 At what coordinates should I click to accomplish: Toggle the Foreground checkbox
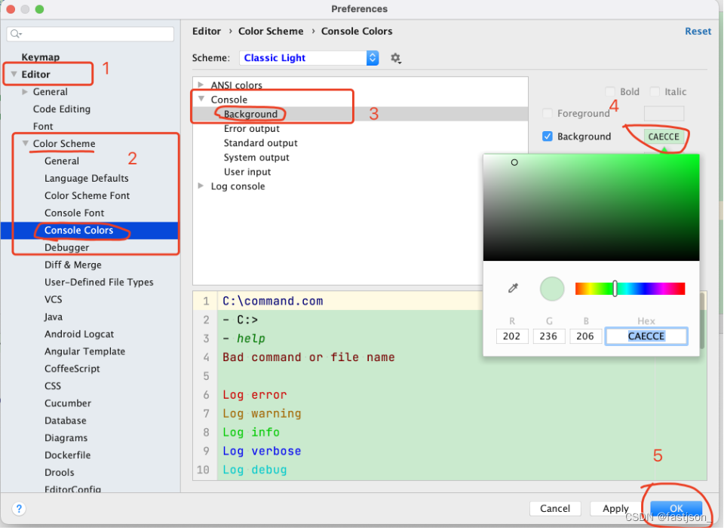[x=548, y=113]
